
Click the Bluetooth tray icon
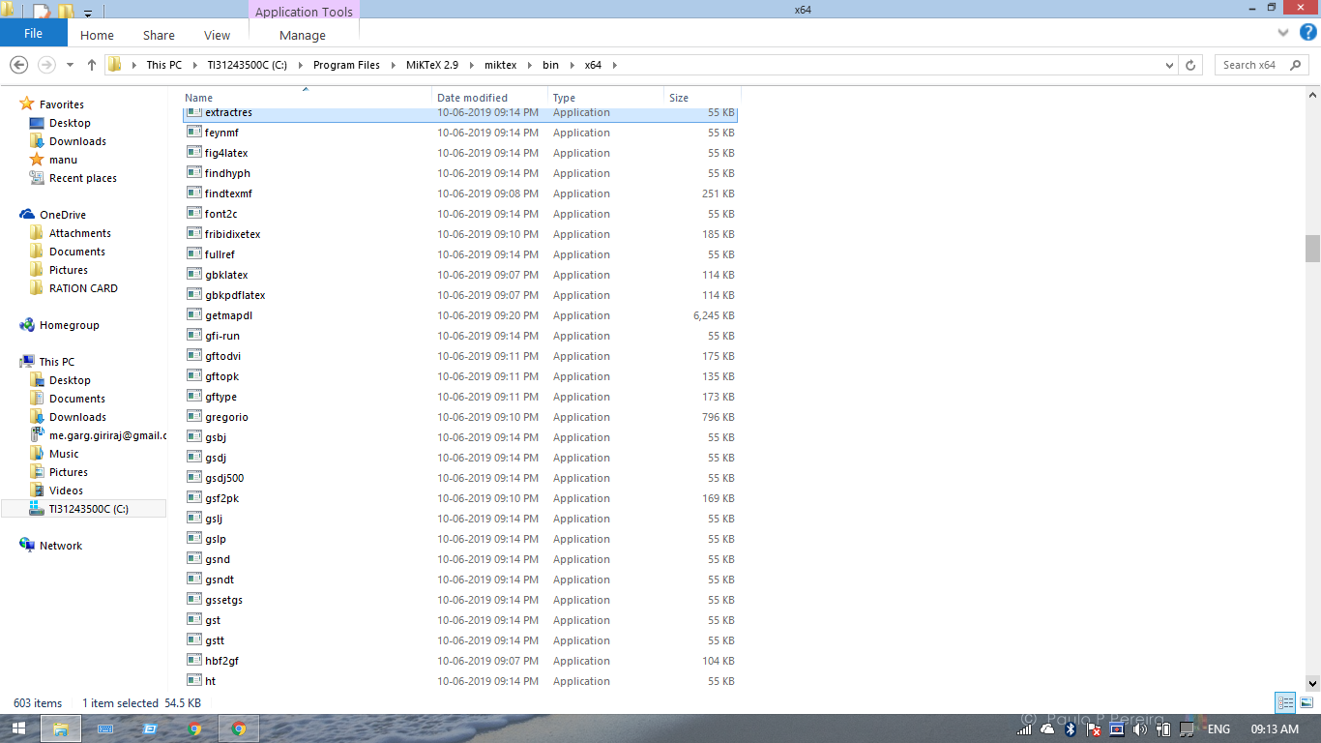(x=1071, y=729)
